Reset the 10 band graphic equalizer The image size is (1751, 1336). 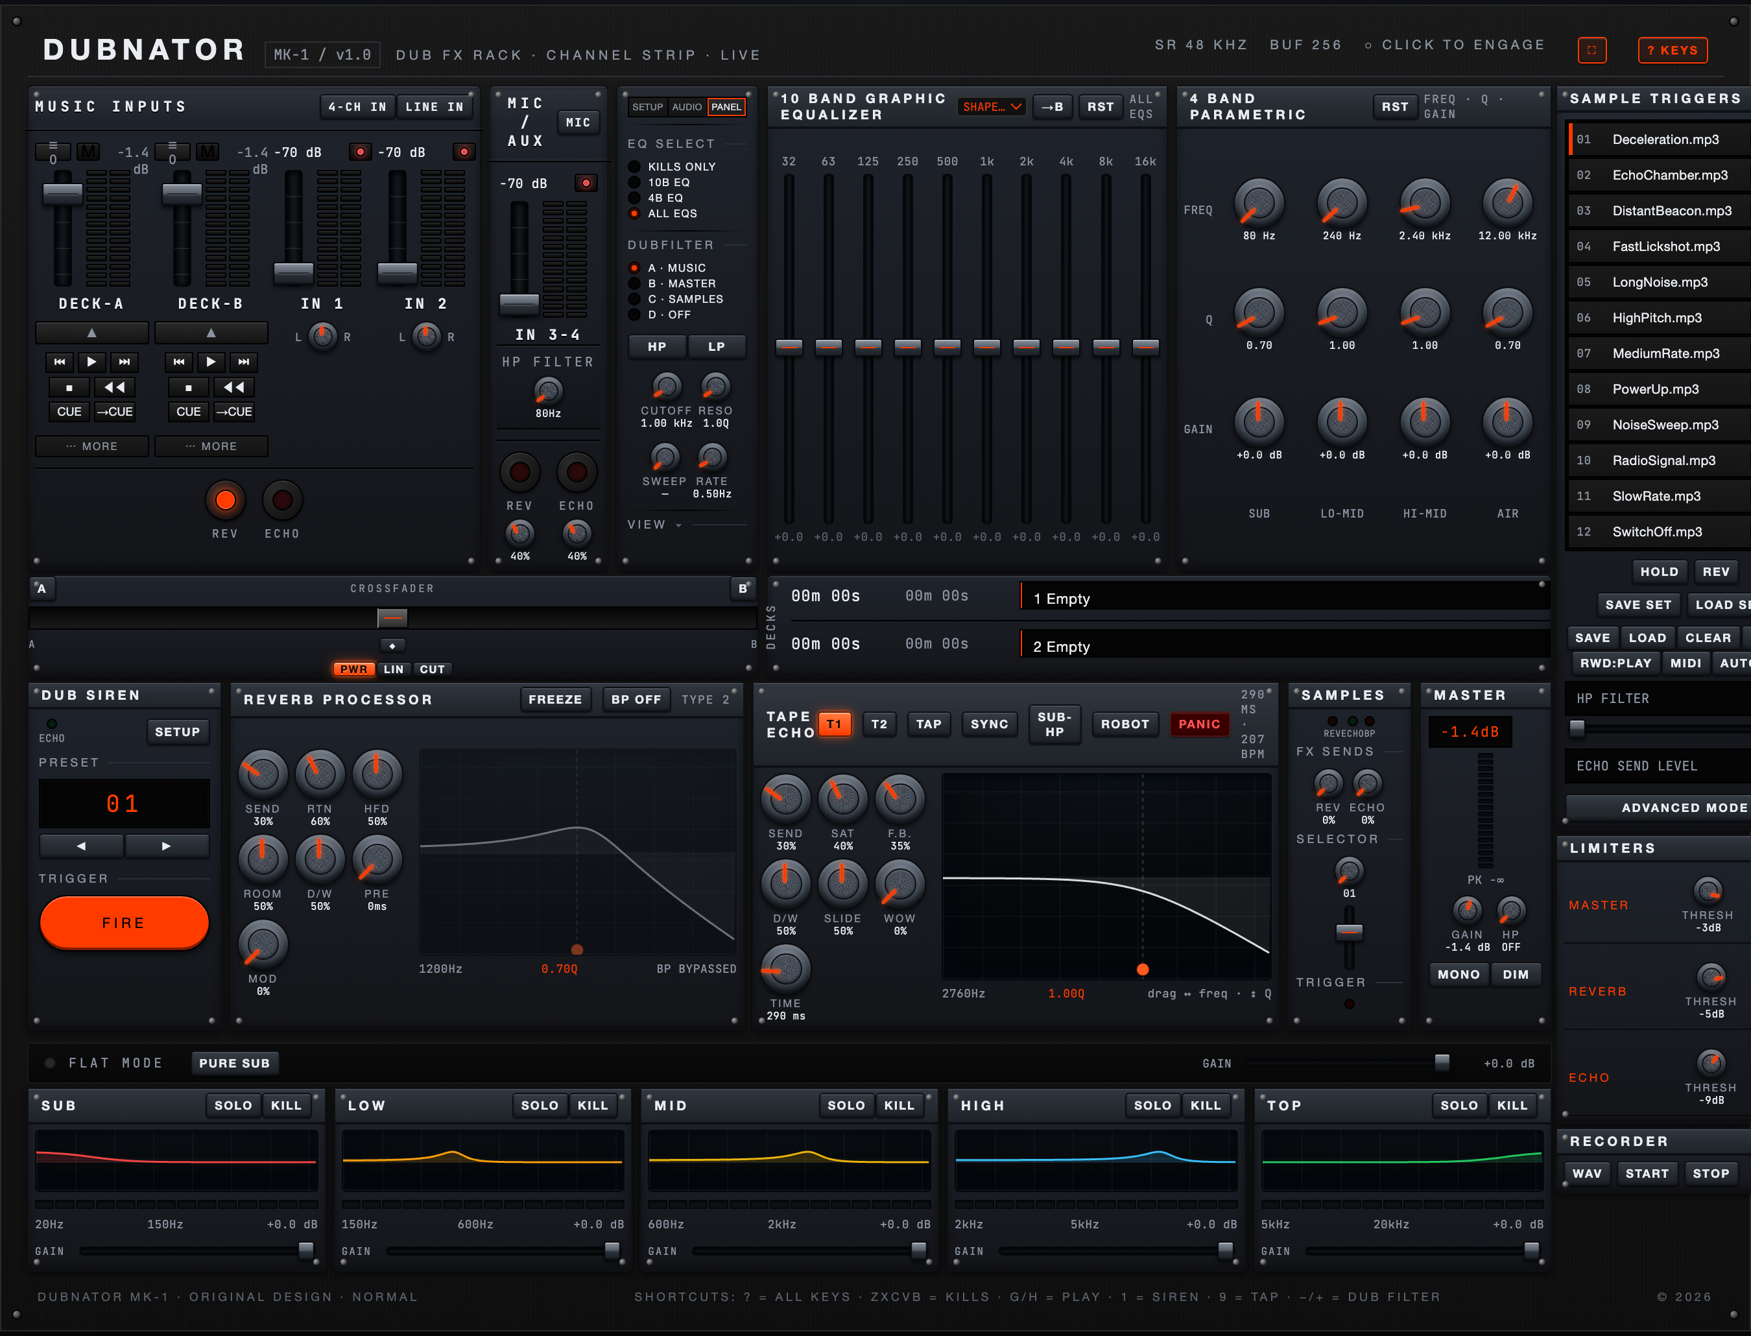1101,106
